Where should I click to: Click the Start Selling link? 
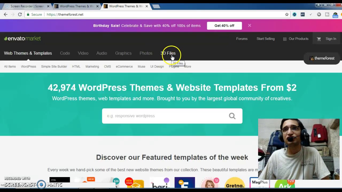tap(265, 39)
